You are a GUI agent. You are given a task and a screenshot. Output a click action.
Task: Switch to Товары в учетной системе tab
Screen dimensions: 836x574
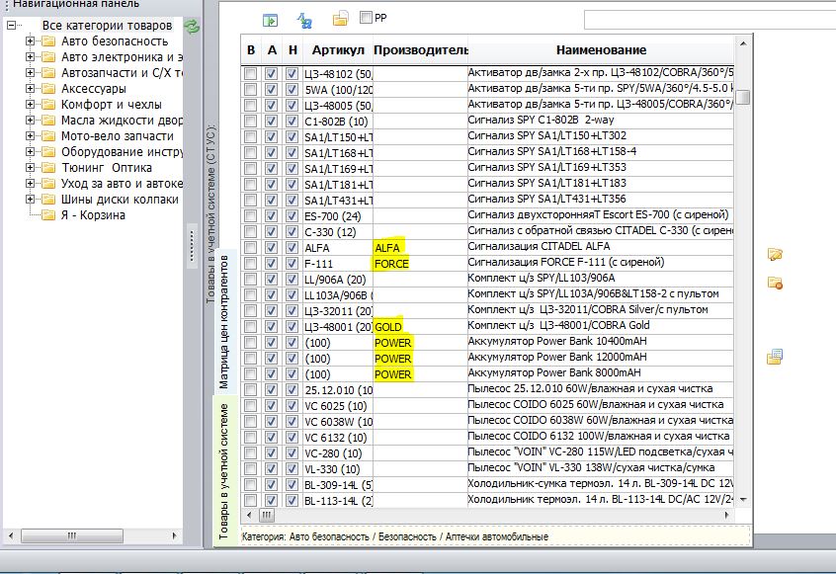pos(224,471)
